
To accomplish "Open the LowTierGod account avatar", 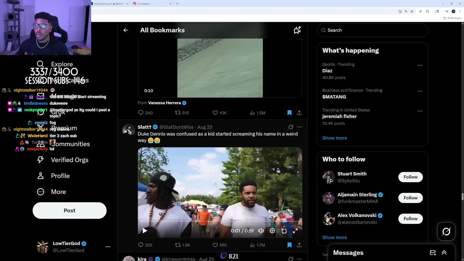I will tap(43, 246).
